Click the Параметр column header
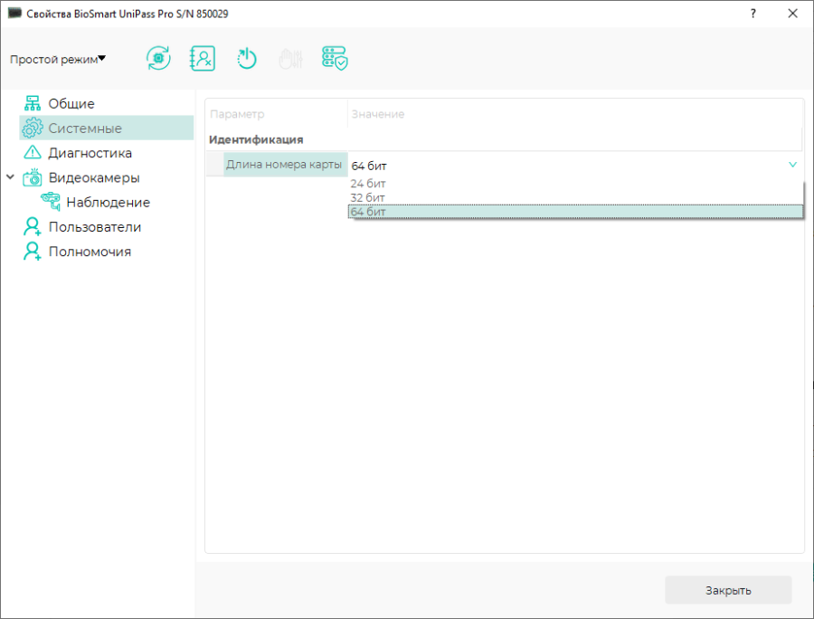 pyautogui.click(x=237, y=114)
